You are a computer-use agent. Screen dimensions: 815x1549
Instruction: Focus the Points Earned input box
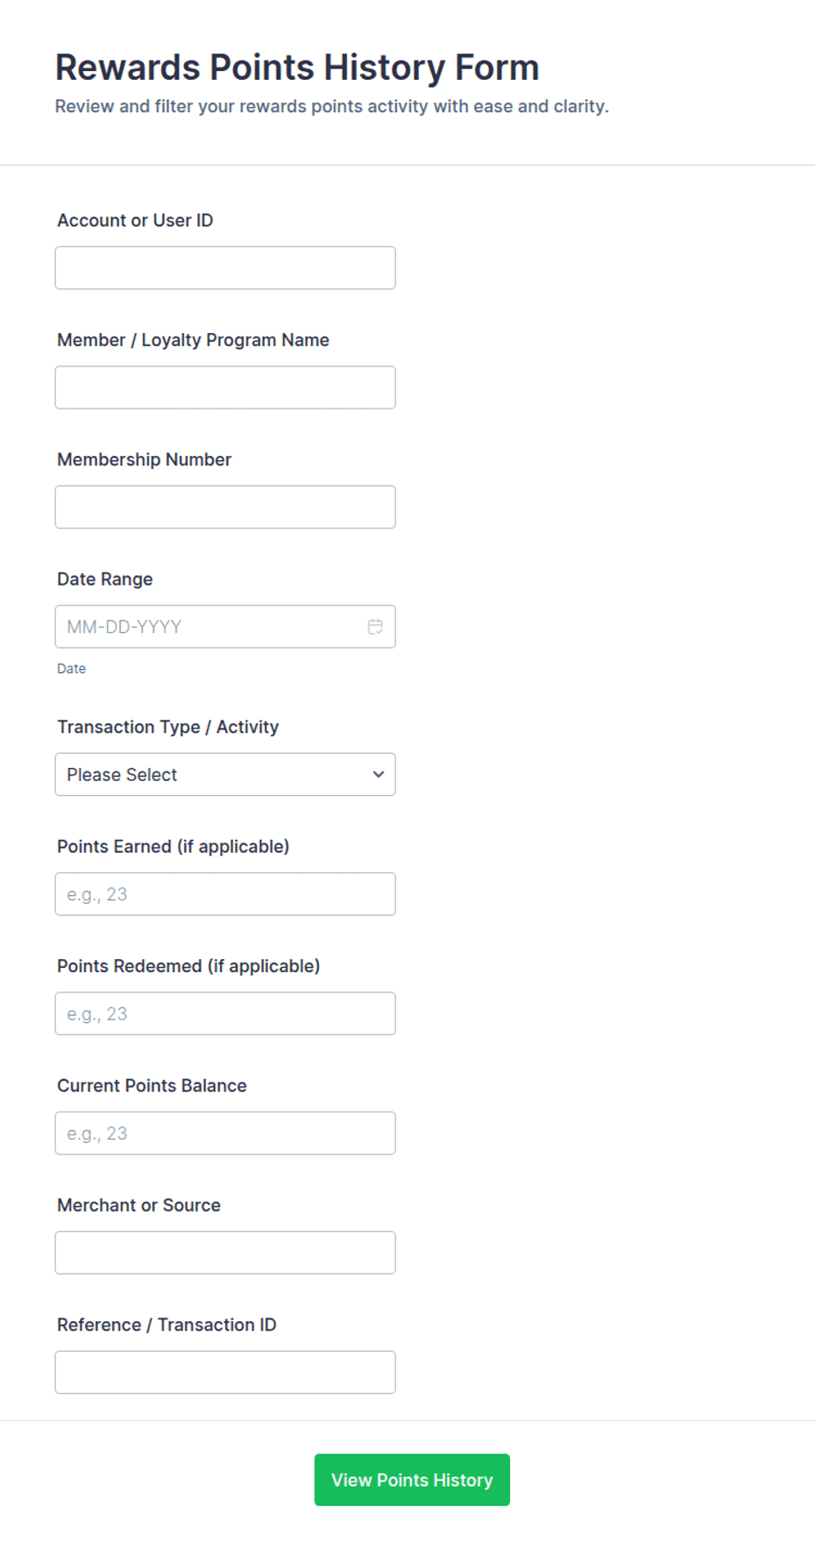point(225,894)
